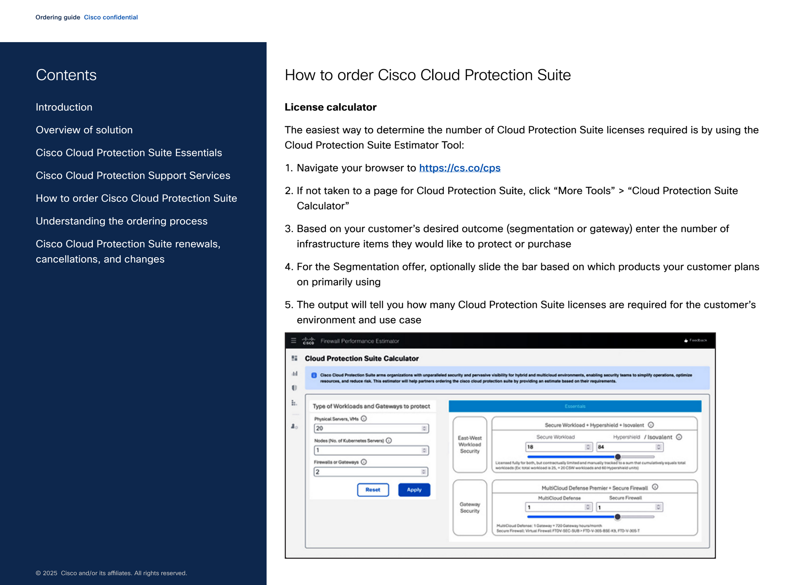The width and height of the screenshot is (797, 585).
Task: Open the dashboard grid icon in the sidebar
Action: click(x=294, y=358)
